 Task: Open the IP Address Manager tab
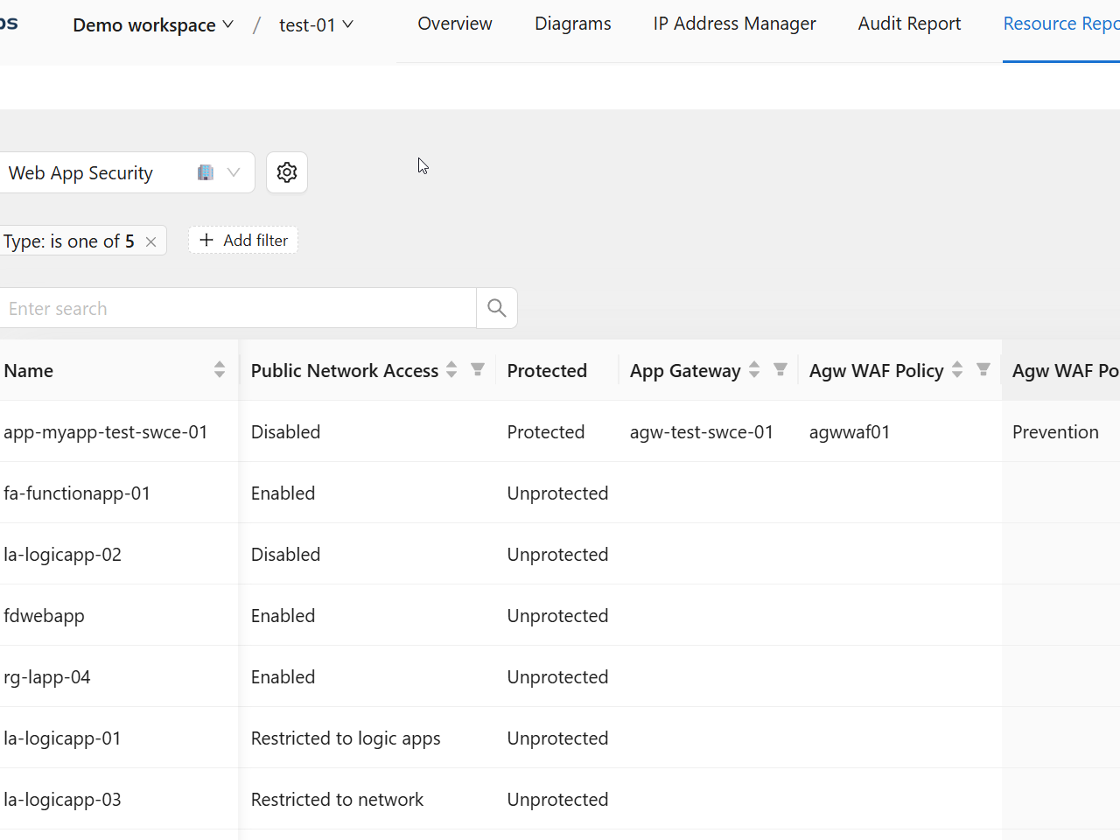coord(735,24)
